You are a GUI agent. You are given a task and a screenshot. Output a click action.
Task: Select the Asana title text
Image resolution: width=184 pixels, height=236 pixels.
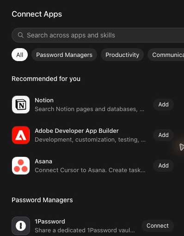43,161
